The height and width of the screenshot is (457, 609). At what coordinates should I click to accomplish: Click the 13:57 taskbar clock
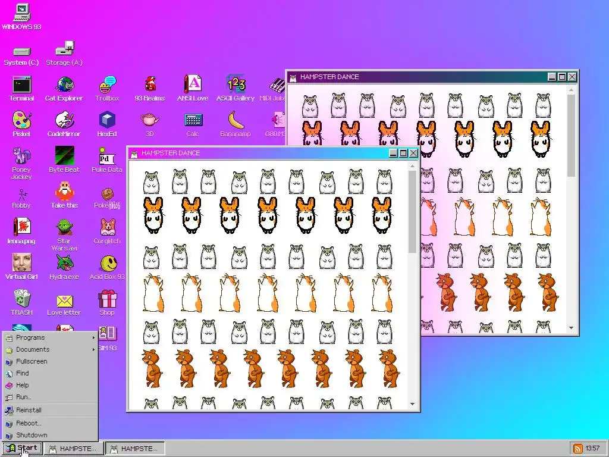593,449
